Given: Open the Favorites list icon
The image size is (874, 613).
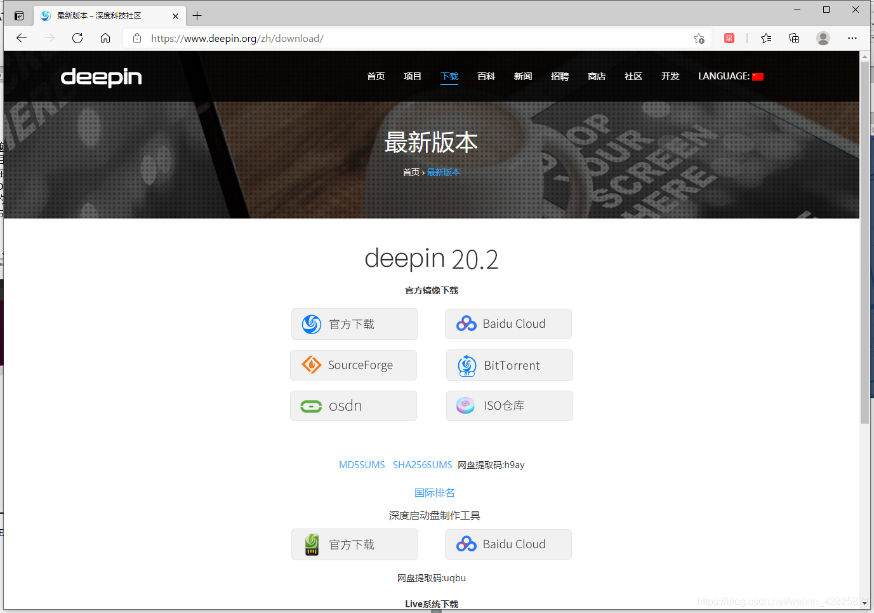Looking at the screenshot, I should (766, 38).
